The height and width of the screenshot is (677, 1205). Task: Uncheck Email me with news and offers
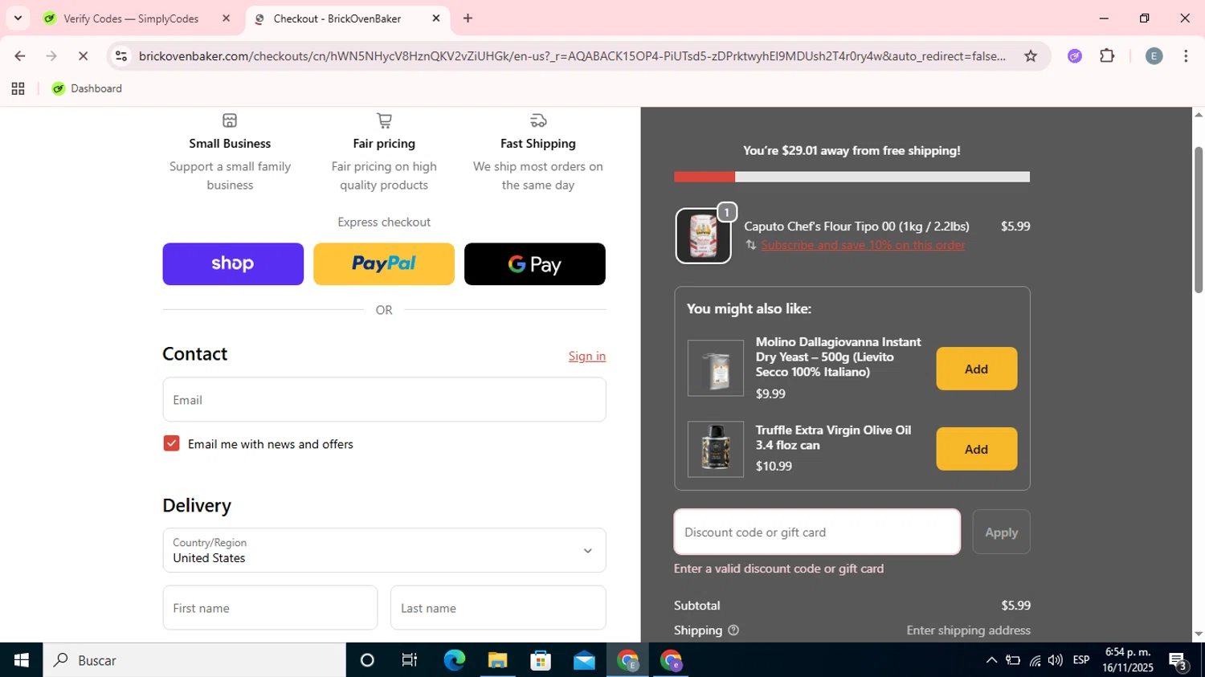171,443
